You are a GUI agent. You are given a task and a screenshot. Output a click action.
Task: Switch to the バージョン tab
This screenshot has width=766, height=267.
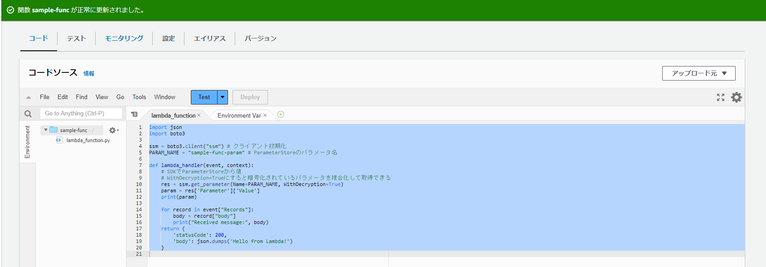[x=261, y=38]
